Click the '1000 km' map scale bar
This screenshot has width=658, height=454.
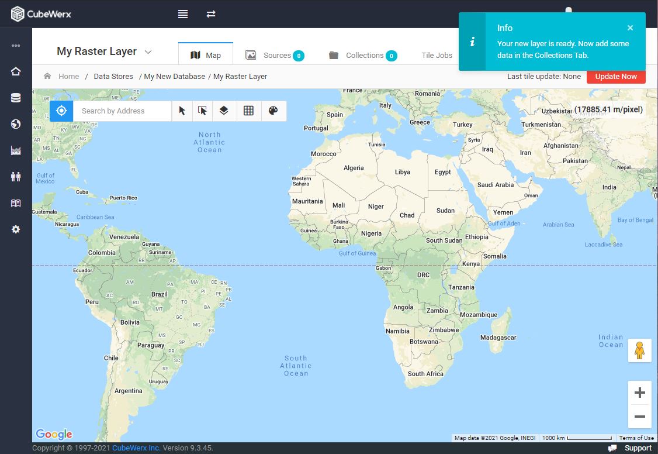coord(577,438)
